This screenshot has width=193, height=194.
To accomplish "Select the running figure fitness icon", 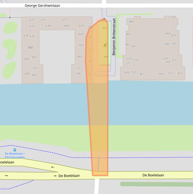I will click(105, 45).
